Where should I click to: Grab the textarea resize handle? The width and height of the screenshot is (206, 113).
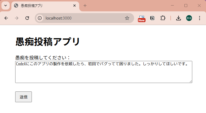pyautogui.click(x=191, y=82)
